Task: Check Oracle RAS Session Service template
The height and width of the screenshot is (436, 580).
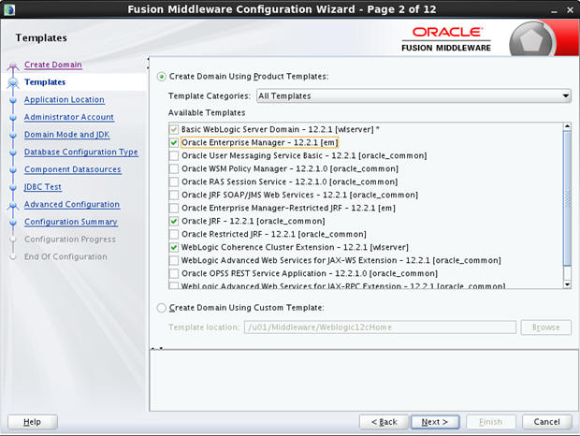Action: pos(173,182)
